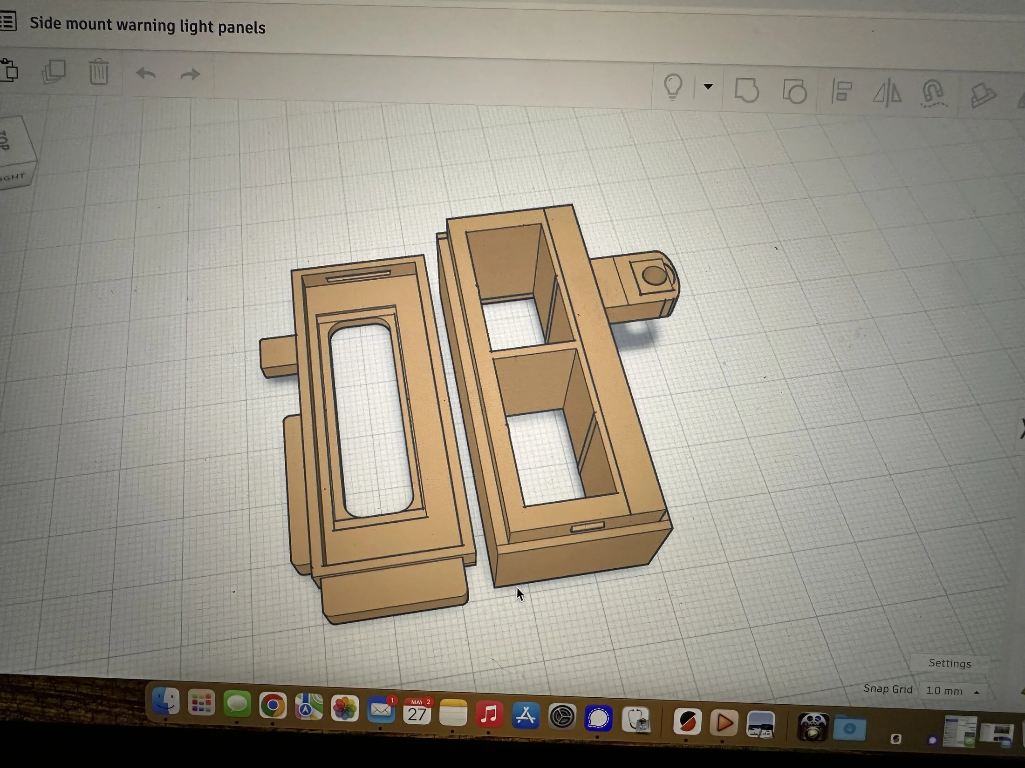Open Music from the dock
The height and width of the screenshot is (768, 1025).
489,714
